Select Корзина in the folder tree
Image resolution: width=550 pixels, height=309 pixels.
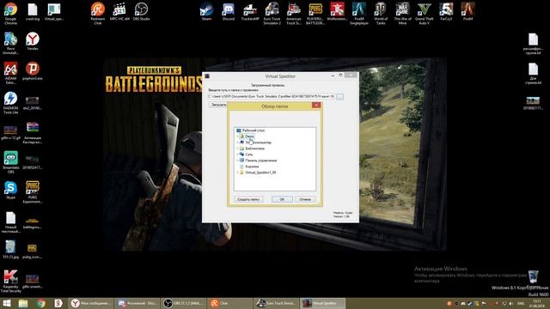[252, 167]
